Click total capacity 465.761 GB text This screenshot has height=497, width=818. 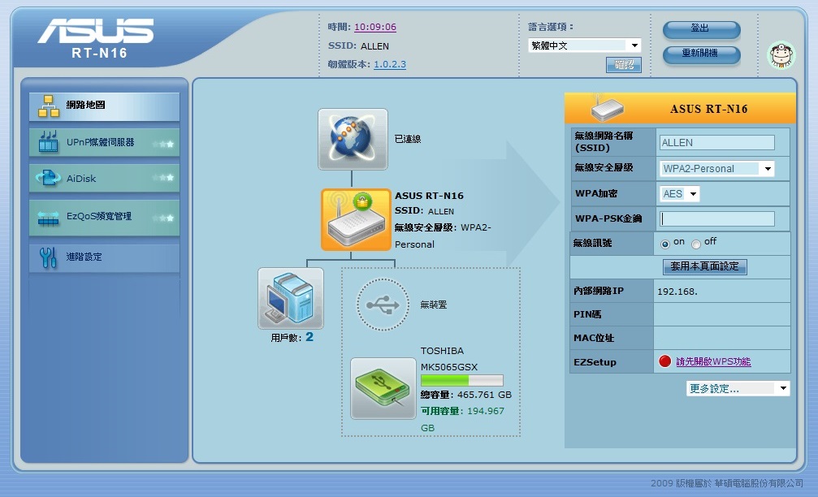pos(466,395)
